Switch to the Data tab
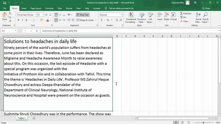This screenshot has width=221, height=124. coord(60,8)
